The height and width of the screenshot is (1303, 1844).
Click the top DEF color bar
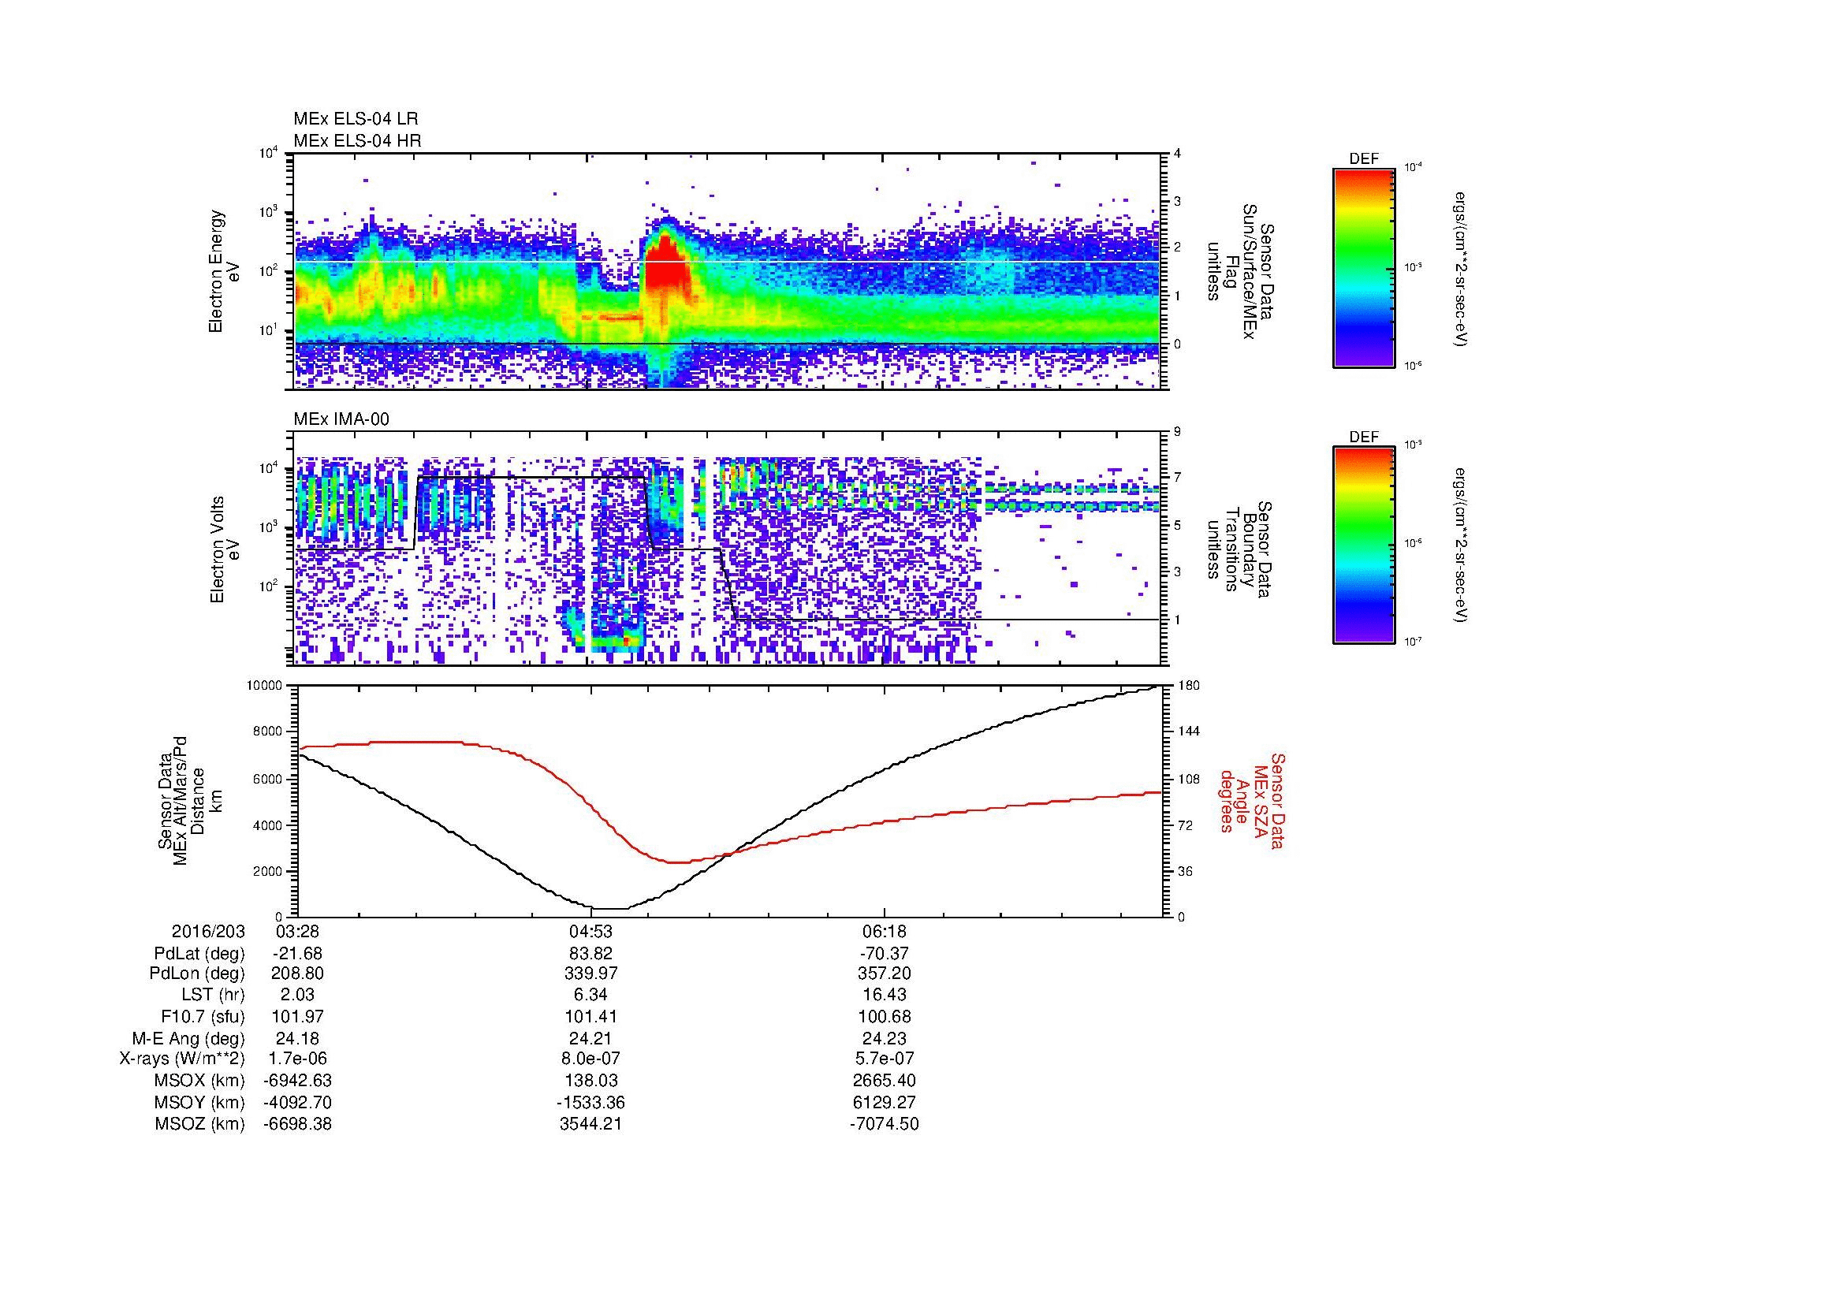coord(1363,267)
